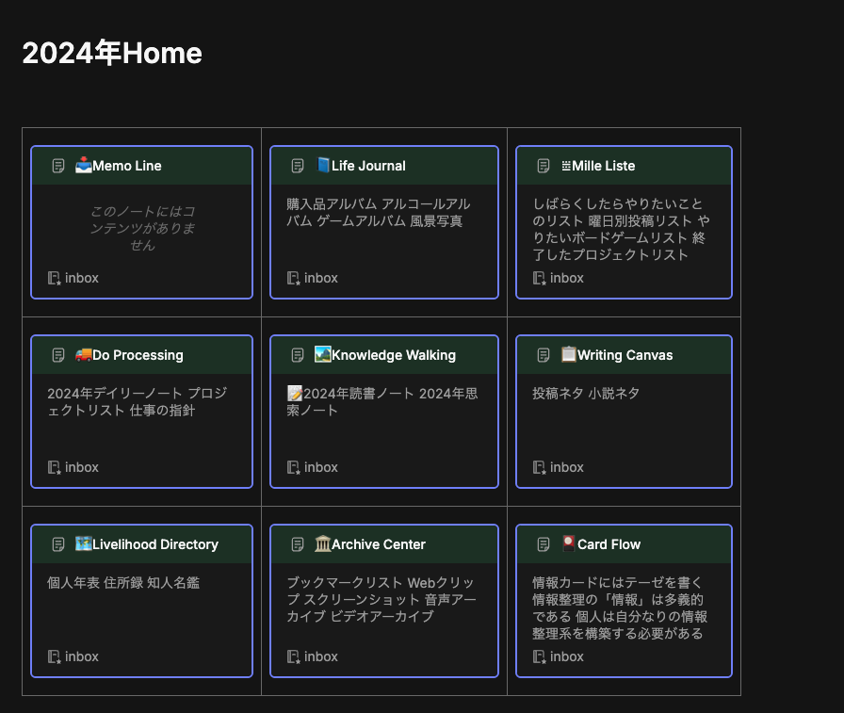Click the note icon in the Mille Liste header

[543, 165]
